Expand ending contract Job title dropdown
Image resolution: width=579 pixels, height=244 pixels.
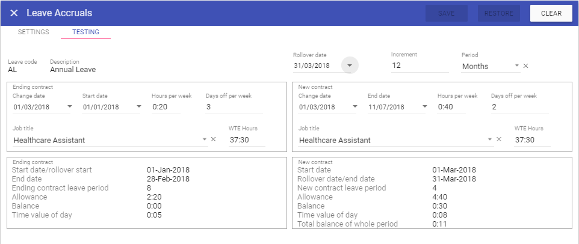(x=205, y=140)
